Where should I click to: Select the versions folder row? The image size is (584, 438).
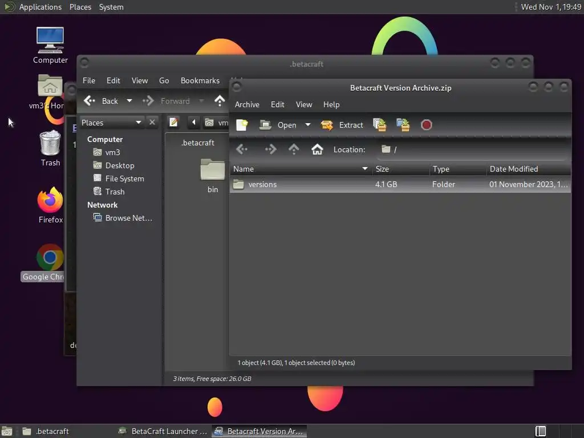pos(400,184)
